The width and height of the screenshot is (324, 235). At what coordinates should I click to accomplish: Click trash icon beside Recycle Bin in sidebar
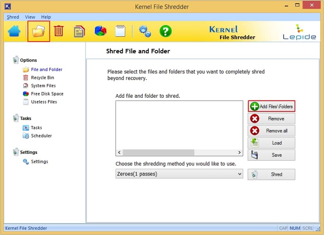pyautogui.click(x=25, y=78)
